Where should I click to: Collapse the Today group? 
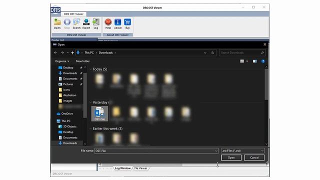pos(90,69)
